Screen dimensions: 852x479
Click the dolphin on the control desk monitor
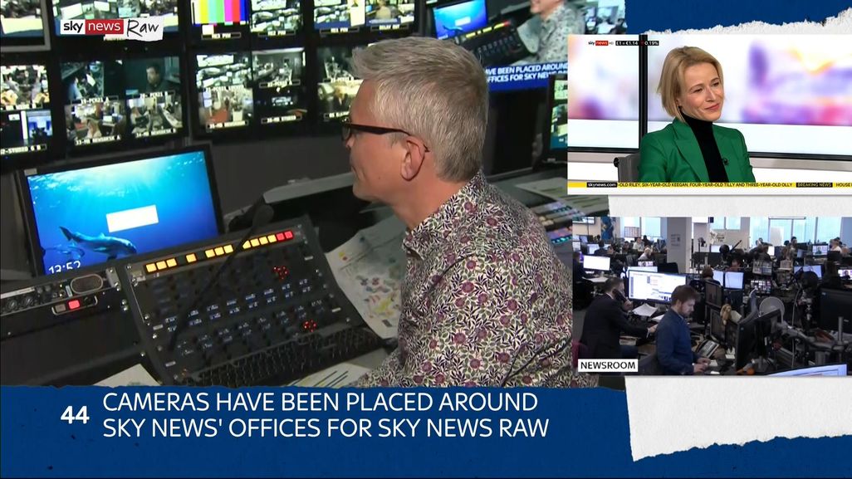click(x=100, y=243)
